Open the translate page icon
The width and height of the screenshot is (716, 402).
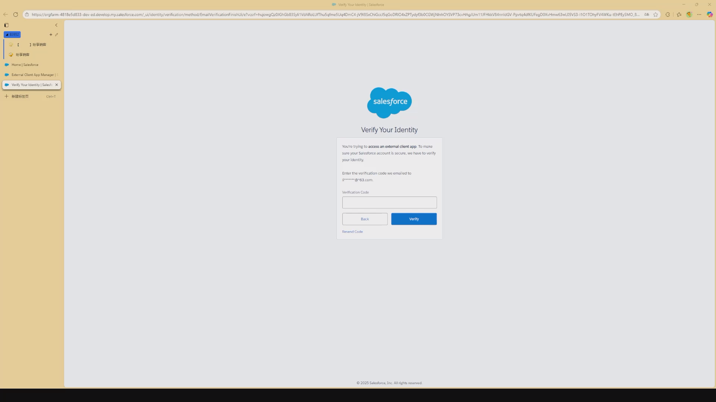(x=647, y=15)
